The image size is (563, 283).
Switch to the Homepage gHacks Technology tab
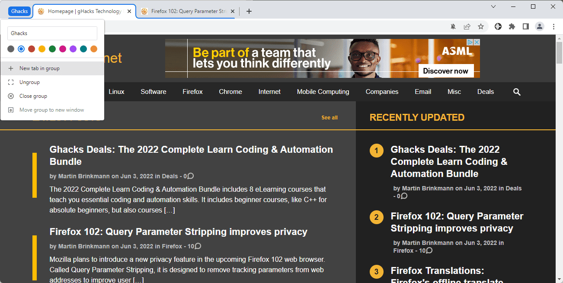(x=85, y=11)
